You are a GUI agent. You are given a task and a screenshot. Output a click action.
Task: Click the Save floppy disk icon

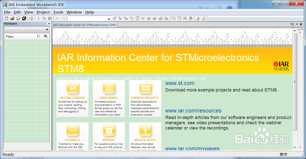click(x=18, y=18)
